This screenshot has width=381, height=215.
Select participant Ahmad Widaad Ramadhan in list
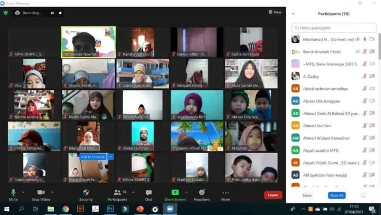(x=333, y=138)
